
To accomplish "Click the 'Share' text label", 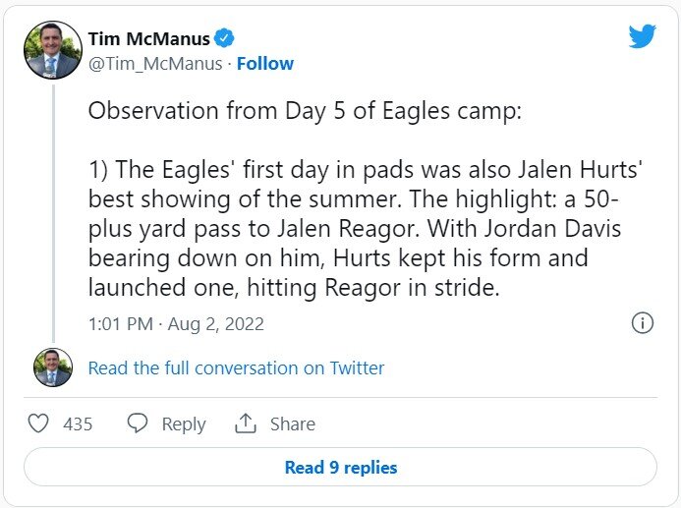I will coord(292,424).
